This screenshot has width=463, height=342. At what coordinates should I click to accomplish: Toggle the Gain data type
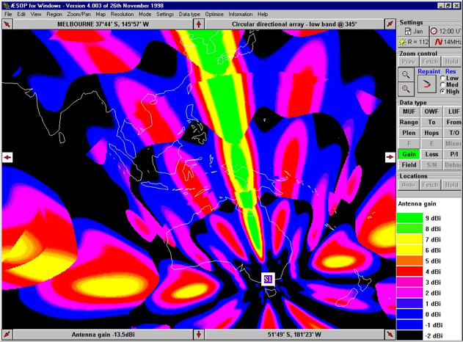point(409,154)
